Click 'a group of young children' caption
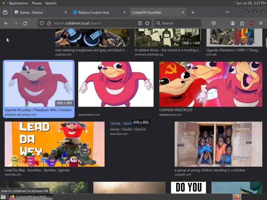This screenshot has height=200, width=267. click(210, 170)
